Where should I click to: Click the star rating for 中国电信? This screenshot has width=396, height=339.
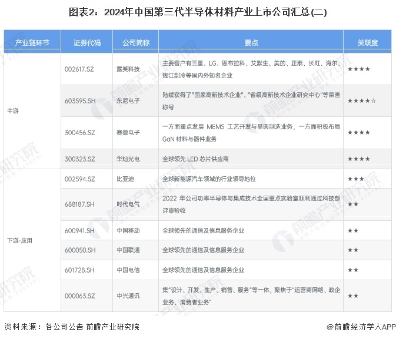tap(353, 270)
